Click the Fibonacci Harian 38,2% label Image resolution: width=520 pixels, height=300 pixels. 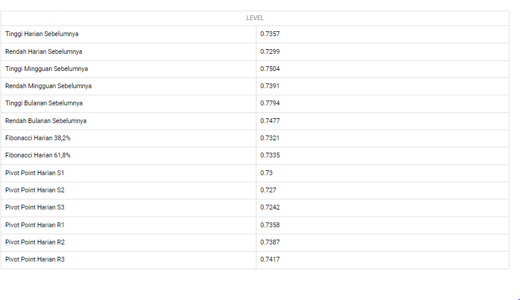coord(38,138)
